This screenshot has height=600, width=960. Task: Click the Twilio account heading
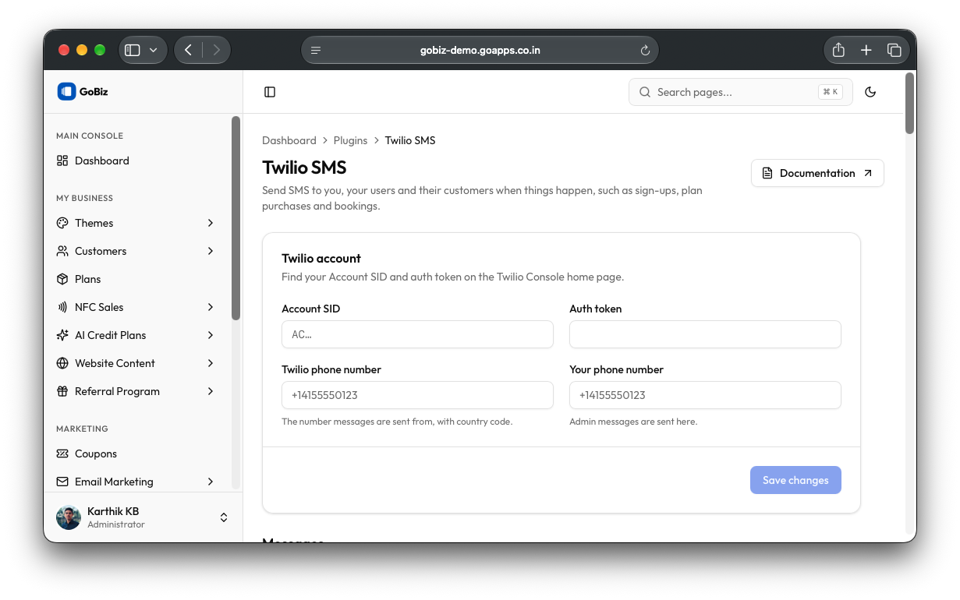point(321,258)
